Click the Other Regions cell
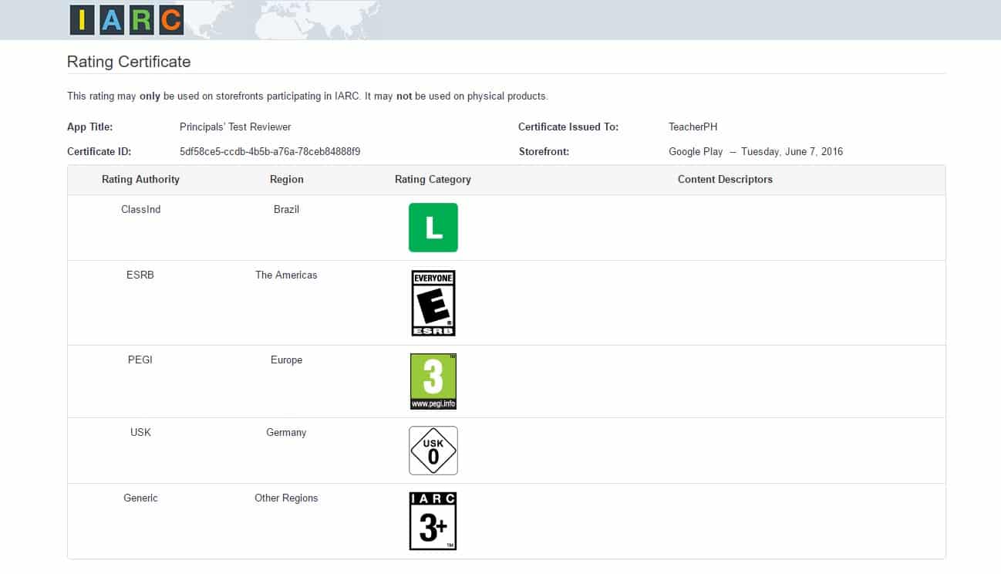Viewport: 1001px width, 574px height. tap(286, 498)
